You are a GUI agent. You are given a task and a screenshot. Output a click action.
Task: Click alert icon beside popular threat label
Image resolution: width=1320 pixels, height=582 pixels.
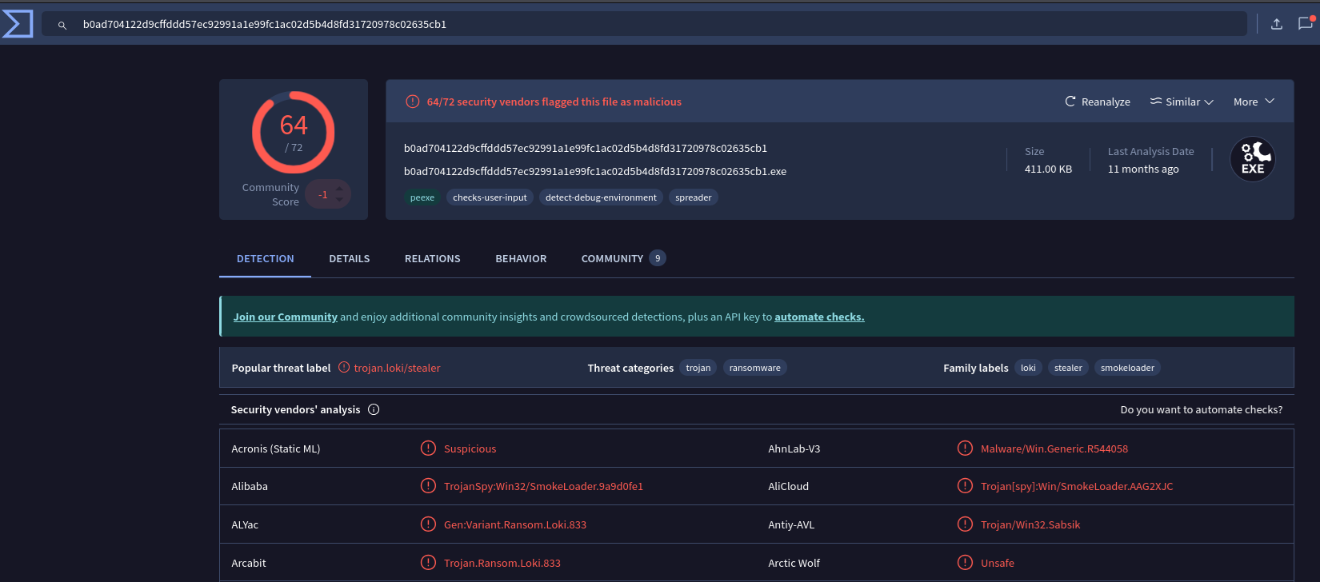click(x=344, y=368)
